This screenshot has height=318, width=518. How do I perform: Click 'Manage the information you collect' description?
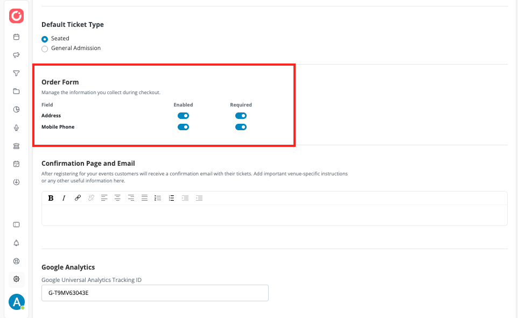101,93
